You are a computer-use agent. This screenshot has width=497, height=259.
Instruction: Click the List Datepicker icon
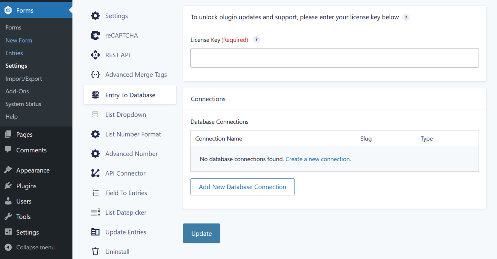[x=95, y=212]
